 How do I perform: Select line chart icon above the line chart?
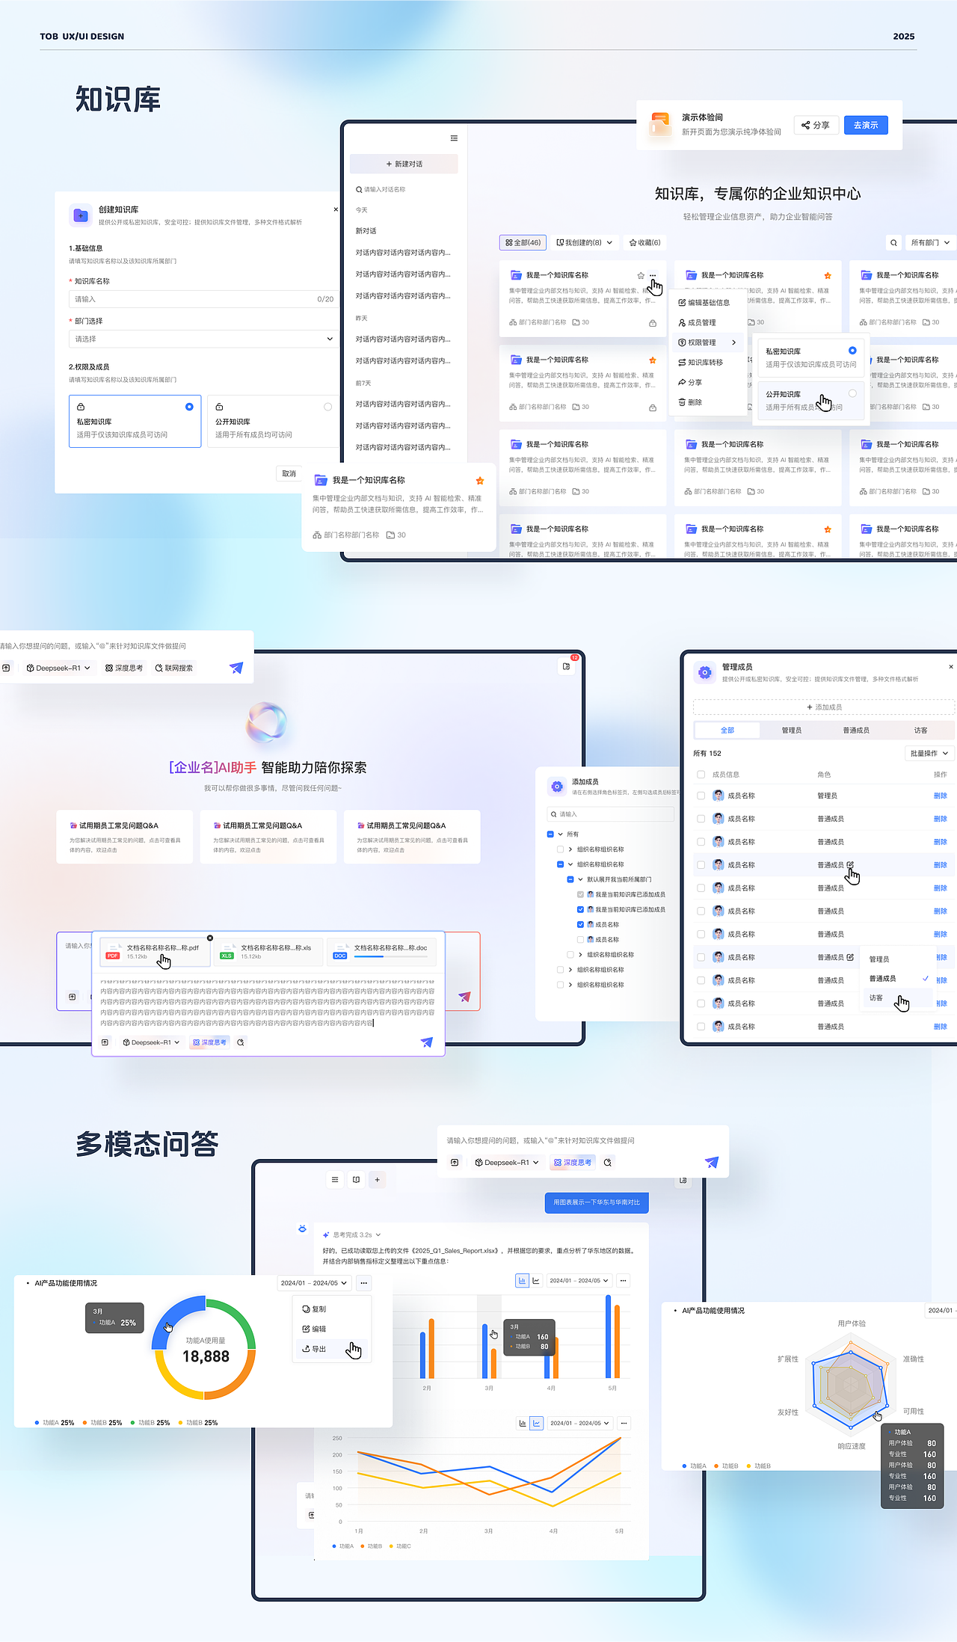click(537, 1423)
